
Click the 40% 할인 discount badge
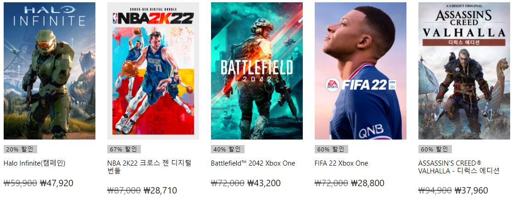(x=228, y=150)
